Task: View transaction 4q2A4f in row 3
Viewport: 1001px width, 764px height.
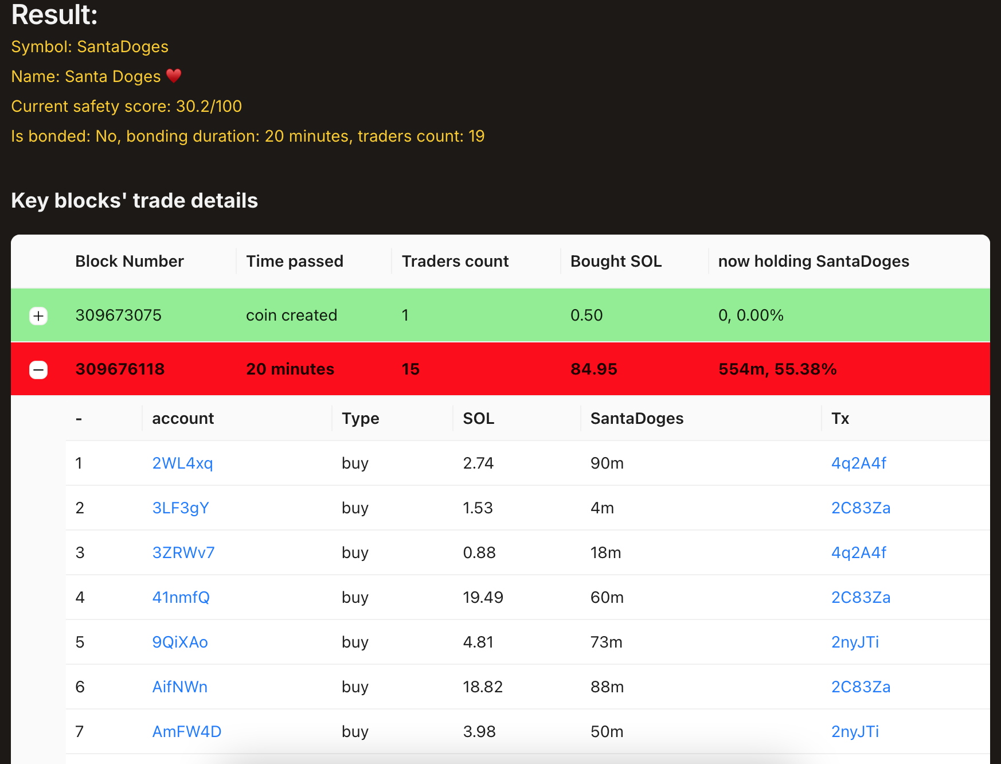Action: (858, 553)
